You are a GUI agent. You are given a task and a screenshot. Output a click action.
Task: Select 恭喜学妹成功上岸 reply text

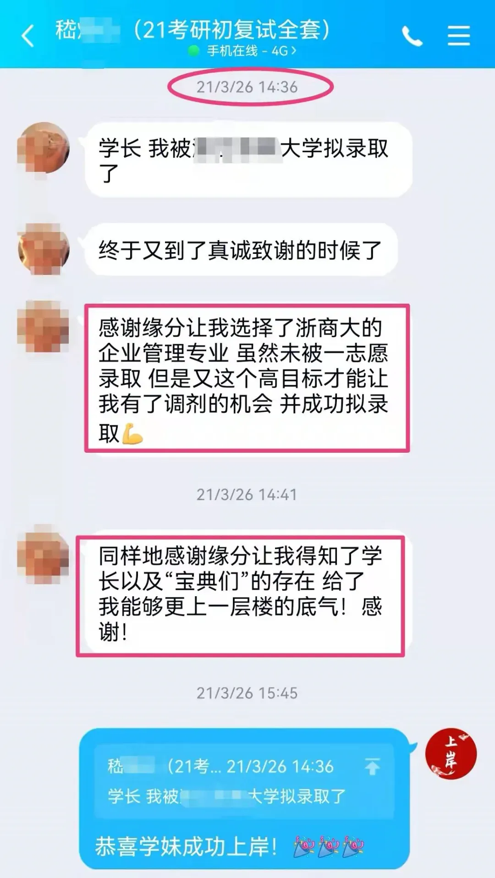[186, 846]
